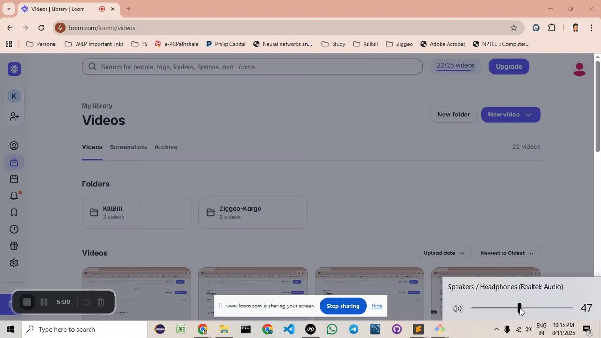
Task: Open the Settings gear icon in the sidebar
Action: 14,263
